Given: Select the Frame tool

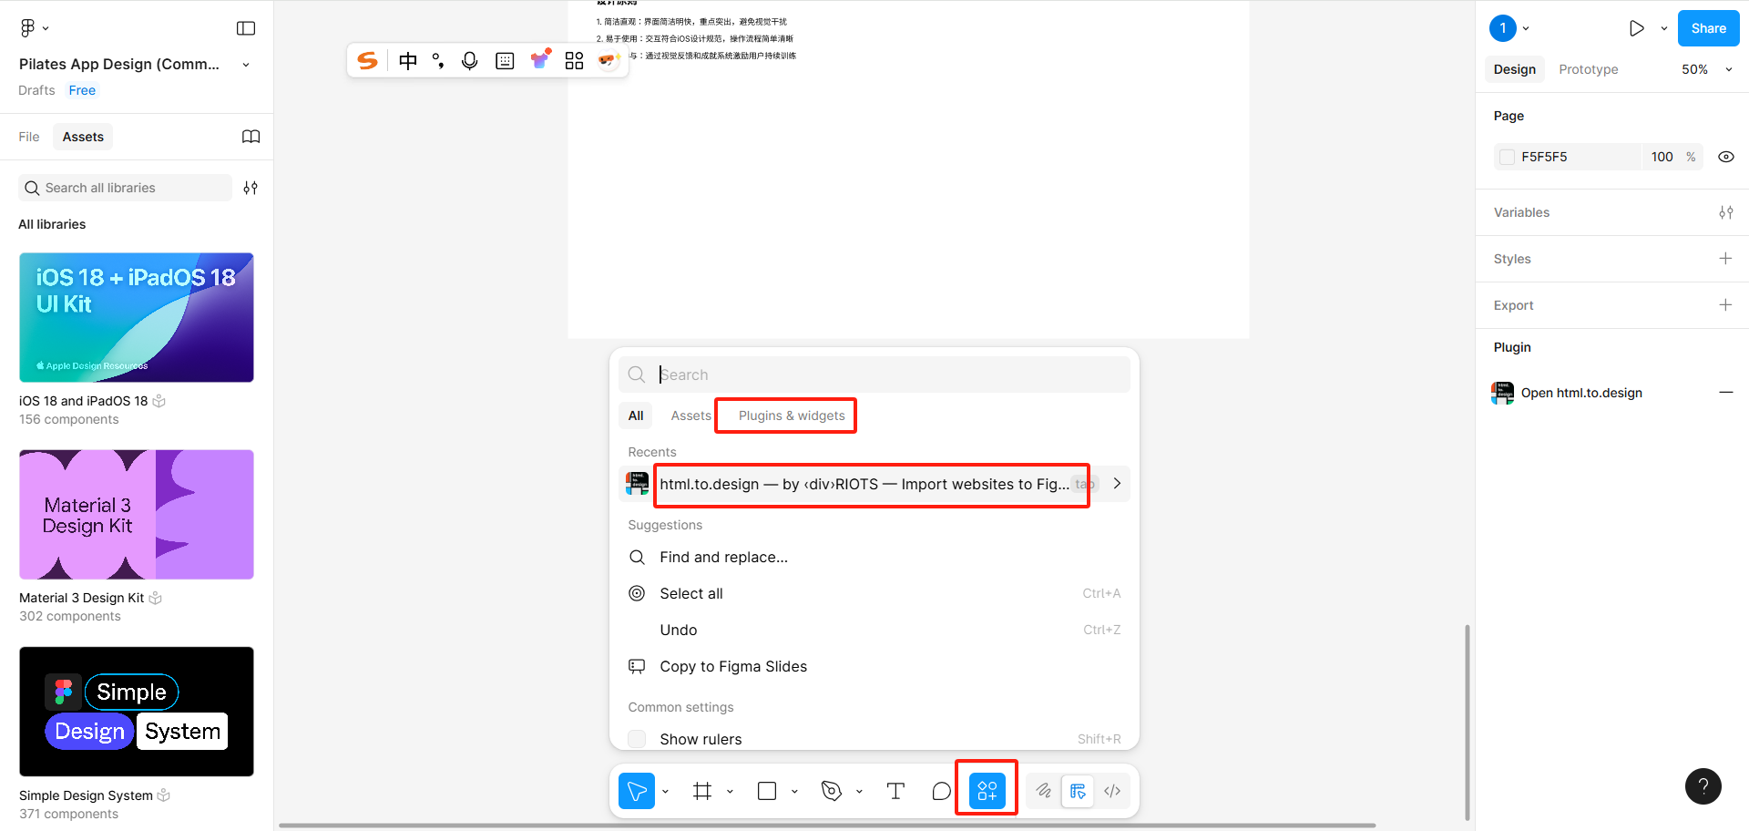Looking at the screenshot, I should pos(701,791).
